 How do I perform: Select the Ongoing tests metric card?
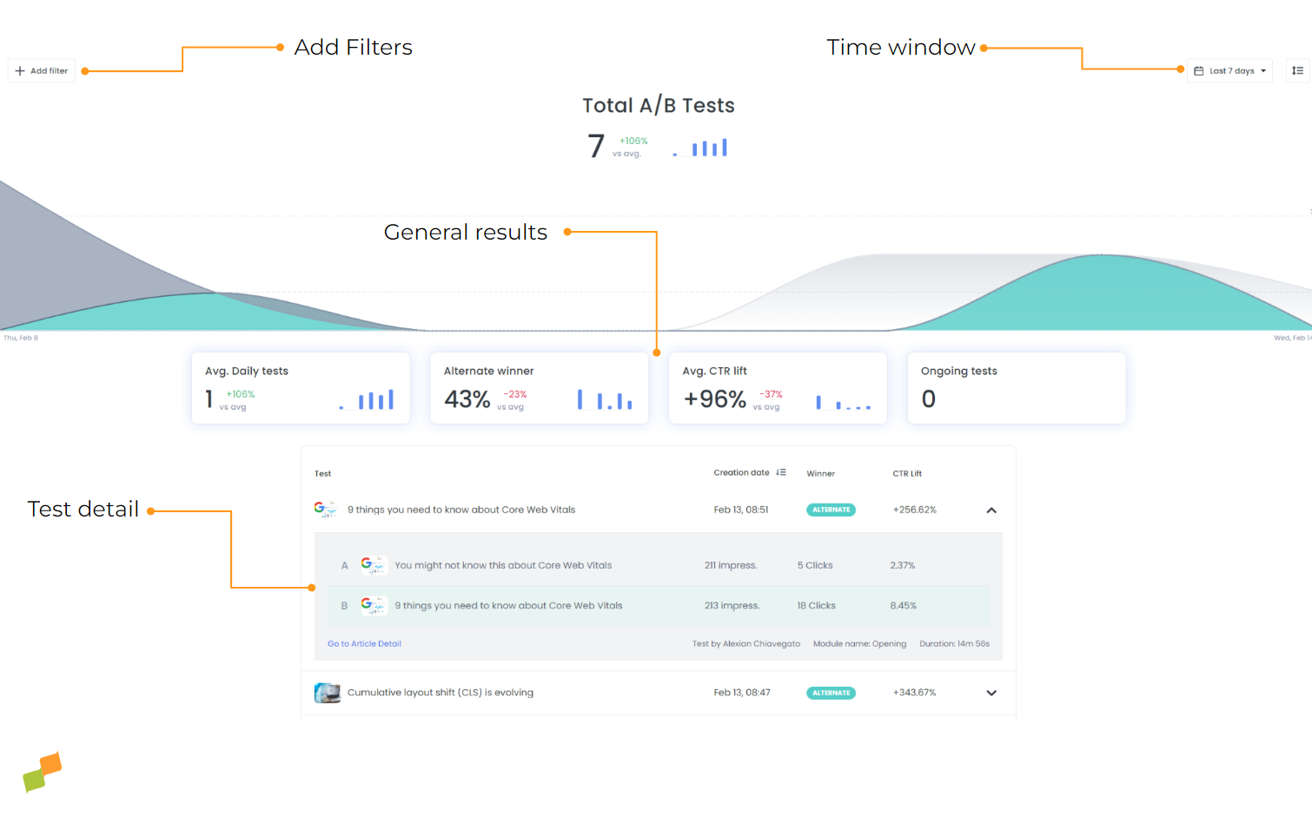click(x=1016, y=387)
